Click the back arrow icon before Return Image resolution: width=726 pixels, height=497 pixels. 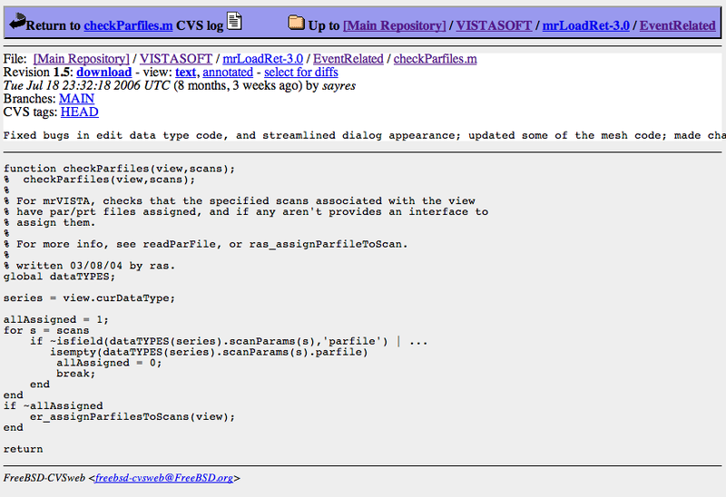(17, 24)
